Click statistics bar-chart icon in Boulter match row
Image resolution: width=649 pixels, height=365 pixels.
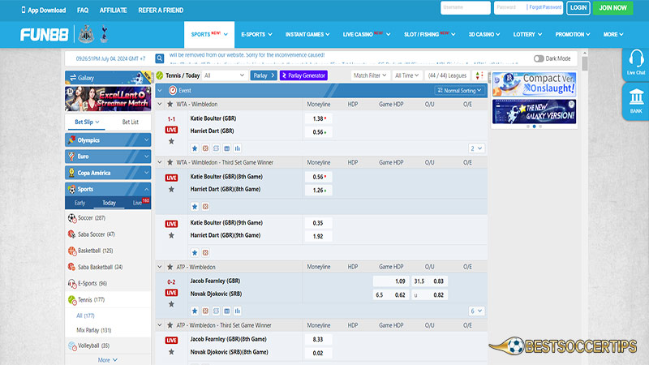coord(238,148)
